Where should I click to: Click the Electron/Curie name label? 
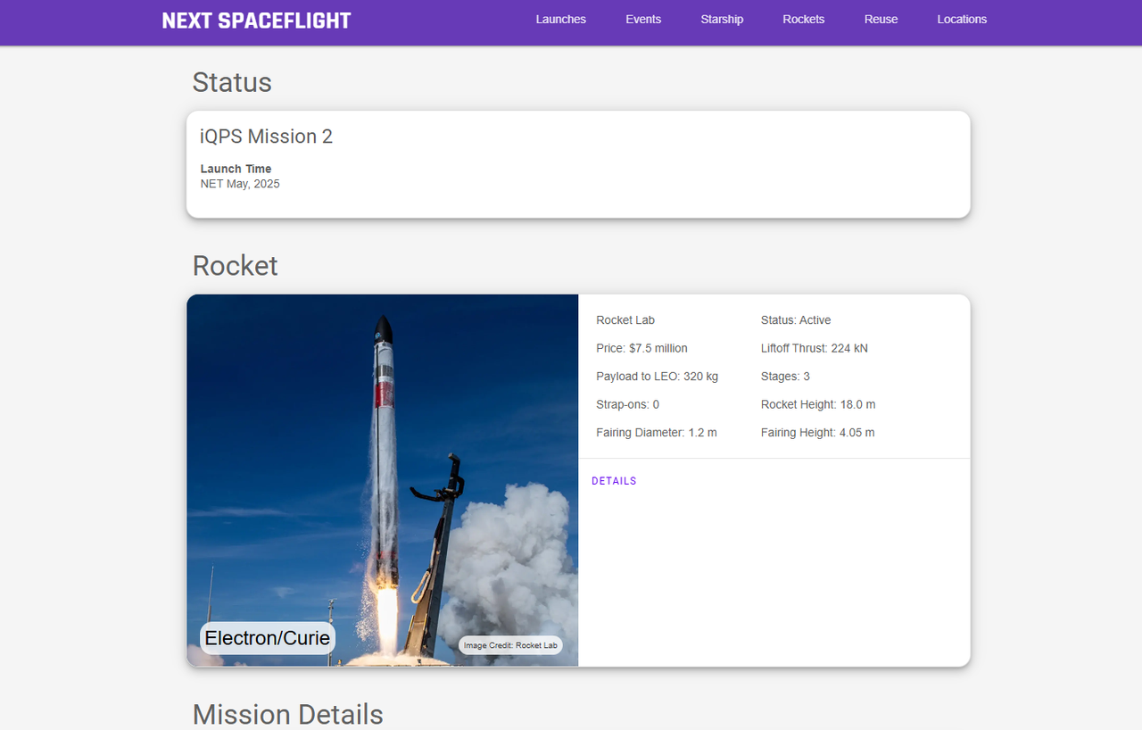268,638
